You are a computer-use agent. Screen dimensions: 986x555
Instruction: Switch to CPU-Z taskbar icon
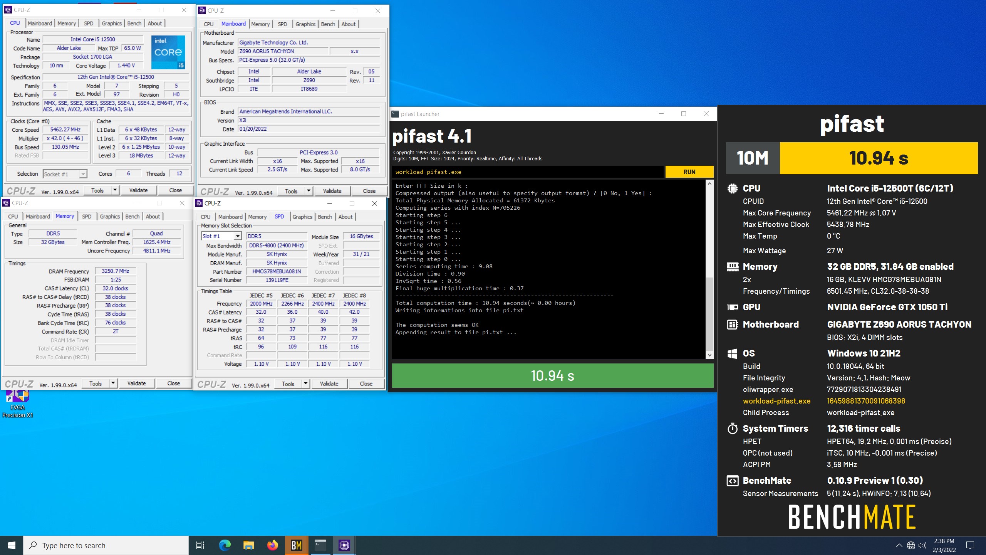coord(344,545)
